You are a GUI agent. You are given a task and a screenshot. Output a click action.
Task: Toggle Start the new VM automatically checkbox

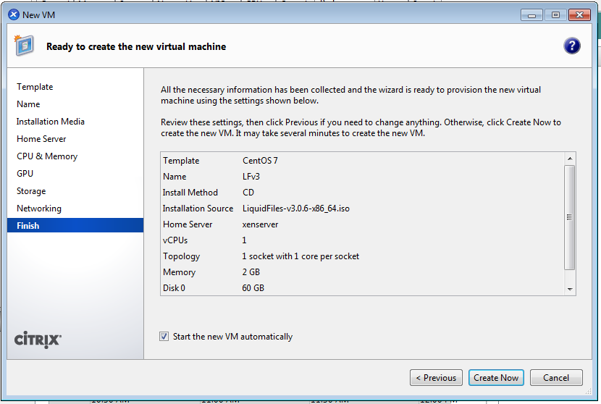(x=164, y=337)
